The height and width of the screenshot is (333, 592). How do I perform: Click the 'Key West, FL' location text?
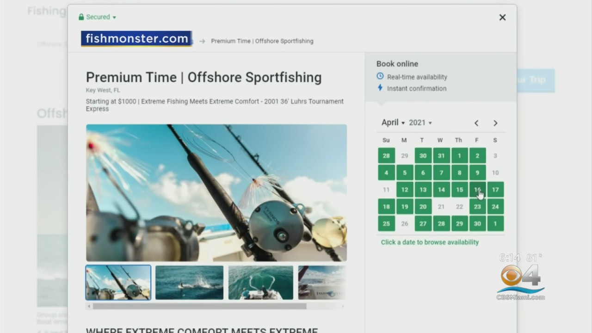tap(103, 90)
